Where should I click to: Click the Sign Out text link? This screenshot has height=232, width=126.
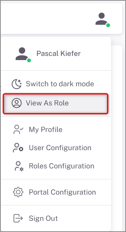43,218
